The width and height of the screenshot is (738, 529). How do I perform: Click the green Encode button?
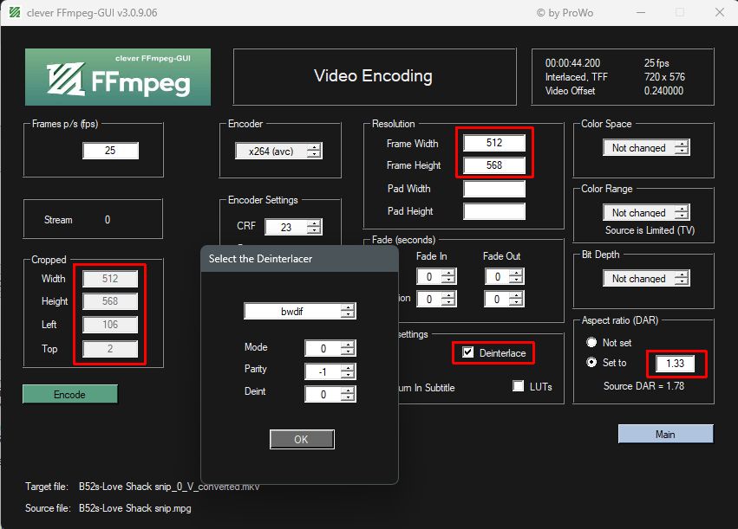click(69, 394)
